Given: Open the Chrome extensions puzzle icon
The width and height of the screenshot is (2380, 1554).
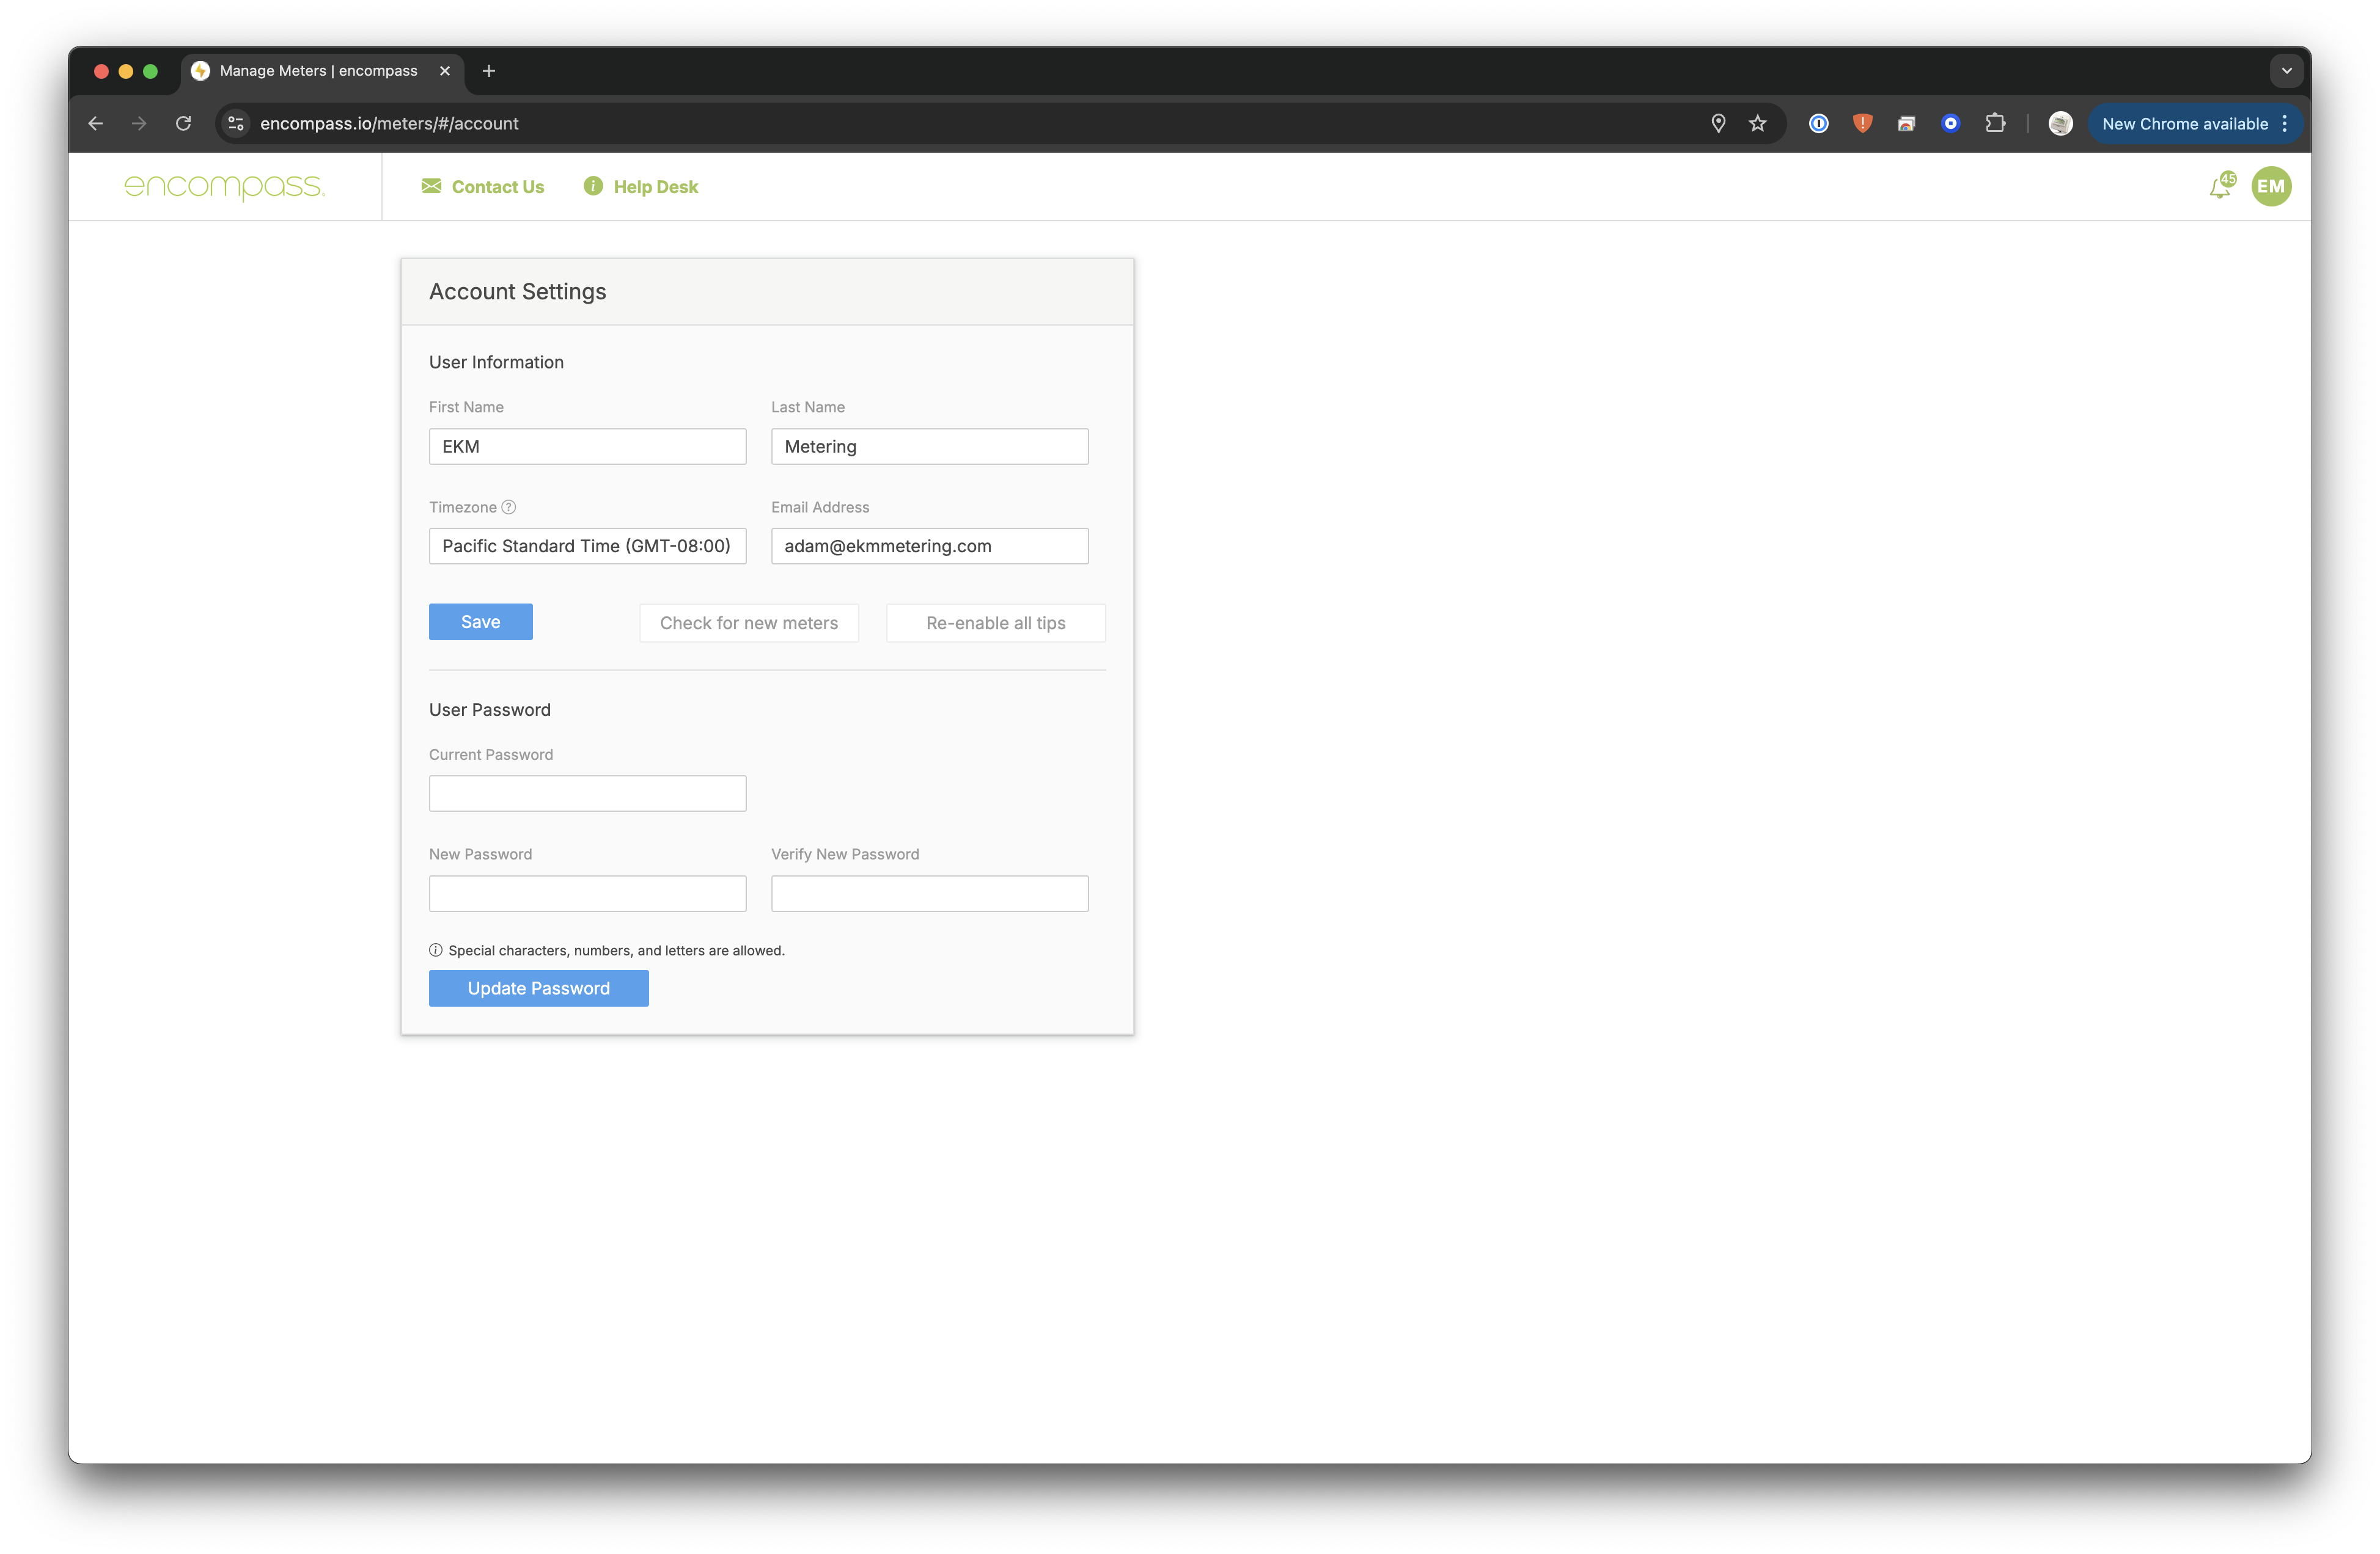Looking at the screenshot, I should pos(1995,124).
